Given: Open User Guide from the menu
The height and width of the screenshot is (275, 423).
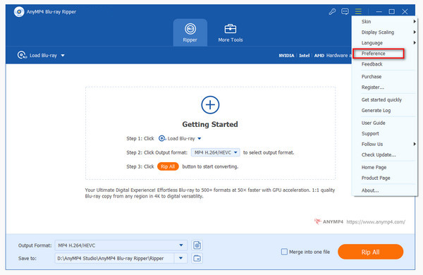Looking at the screenshot, I should 385,123.
